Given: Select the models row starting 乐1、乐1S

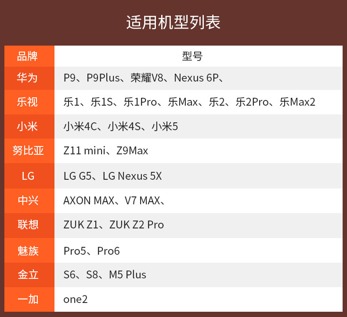Looking at the screenshot, I should (x=198, y=102).
